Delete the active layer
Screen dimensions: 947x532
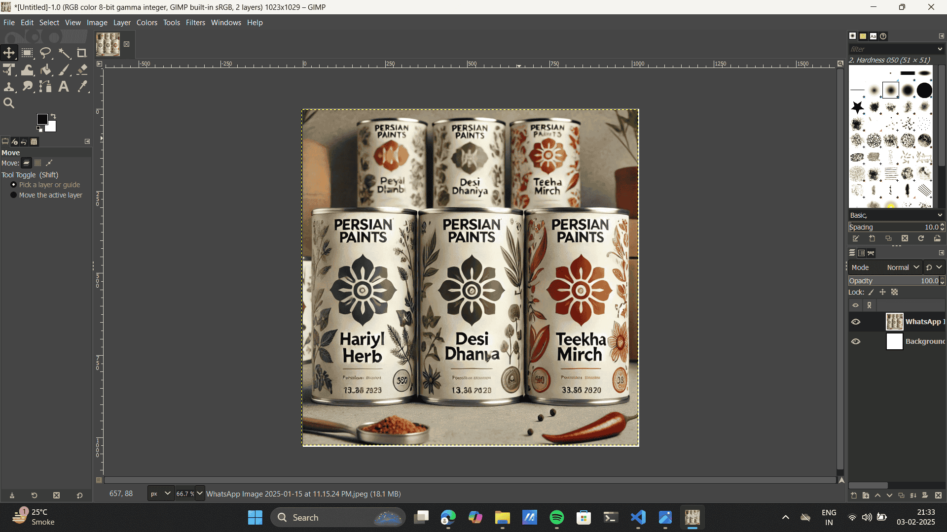938,496
